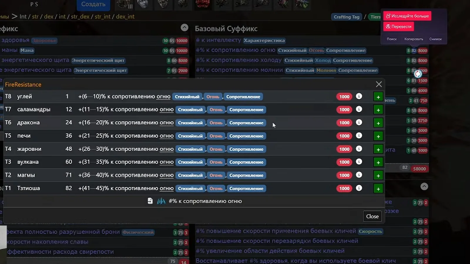Click green plus for T7 саламандры
This screenshot has width=470, height=264.
tap(378, 110)
